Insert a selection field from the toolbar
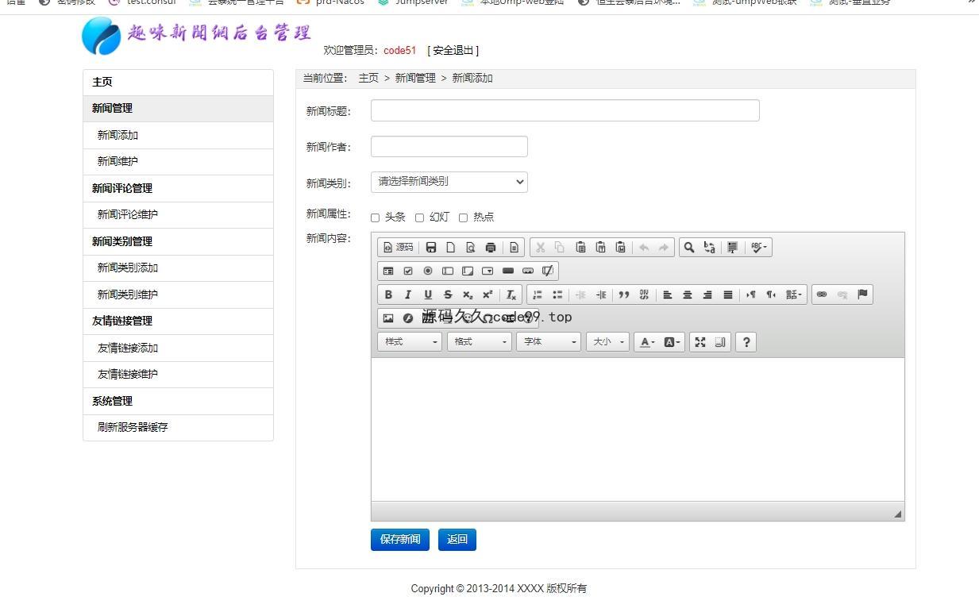 coord(488,271)
